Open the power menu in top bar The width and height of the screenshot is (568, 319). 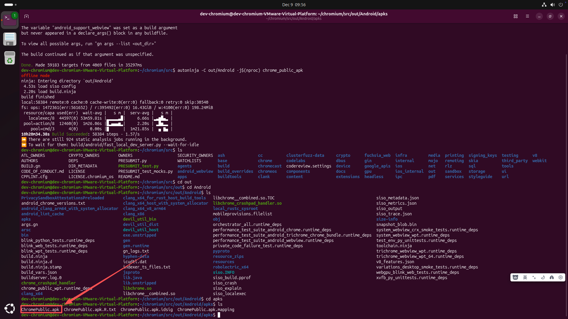[561, 5]
